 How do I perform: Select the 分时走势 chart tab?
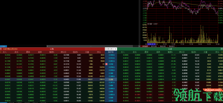(x=145, y=46)
